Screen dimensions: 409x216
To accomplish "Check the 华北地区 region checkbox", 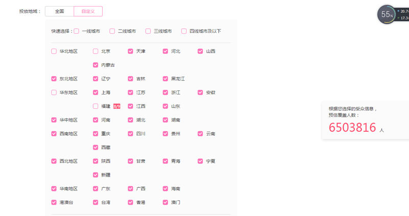I will (x=54, y=52).
